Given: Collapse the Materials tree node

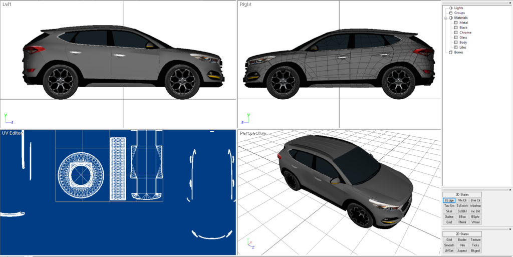Looking at the screenshot, I should 445,18.
